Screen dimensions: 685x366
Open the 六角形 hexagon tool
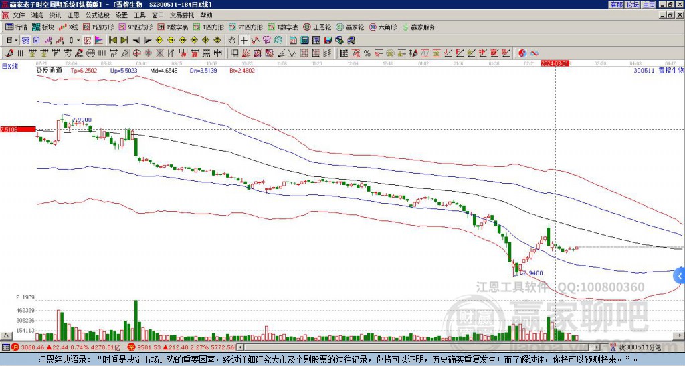tap(383, 27)
